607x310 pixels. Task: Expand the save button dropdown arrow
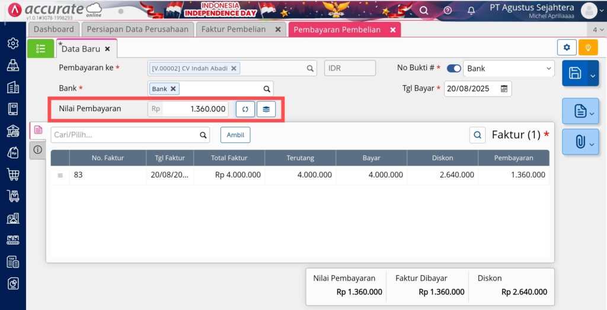coord(593,76)
